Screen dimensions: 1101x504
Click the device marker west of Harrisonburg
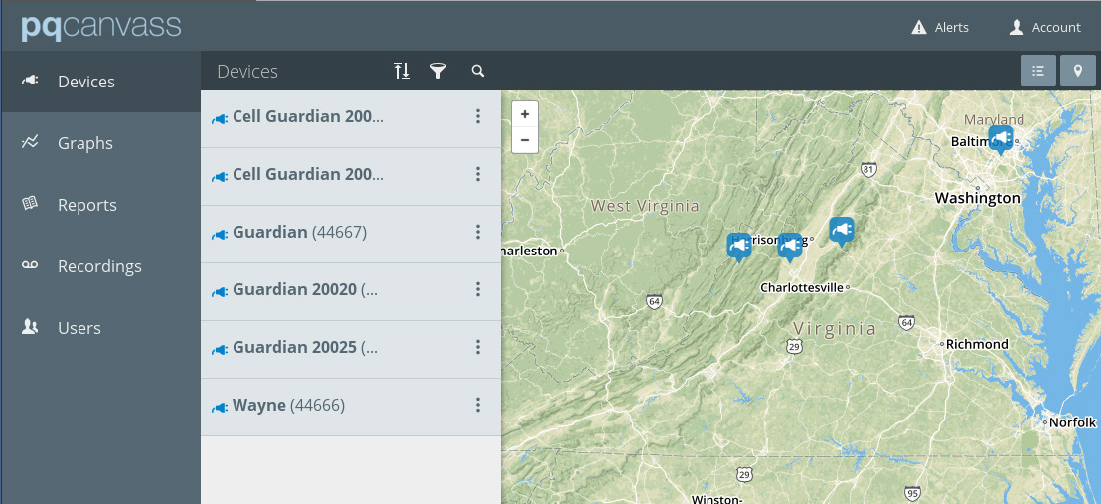[x=738, y=247]
